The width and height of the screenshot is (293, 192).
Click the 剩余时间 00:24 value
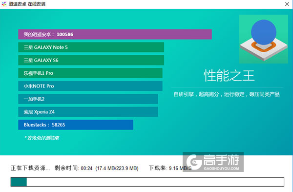[73, 168]
